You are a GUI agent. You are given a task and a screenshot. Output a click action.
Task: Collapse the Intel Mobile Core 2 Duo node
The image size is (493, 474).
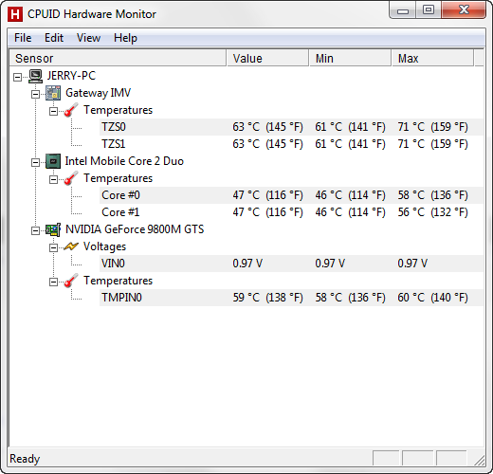click(35, 162)
